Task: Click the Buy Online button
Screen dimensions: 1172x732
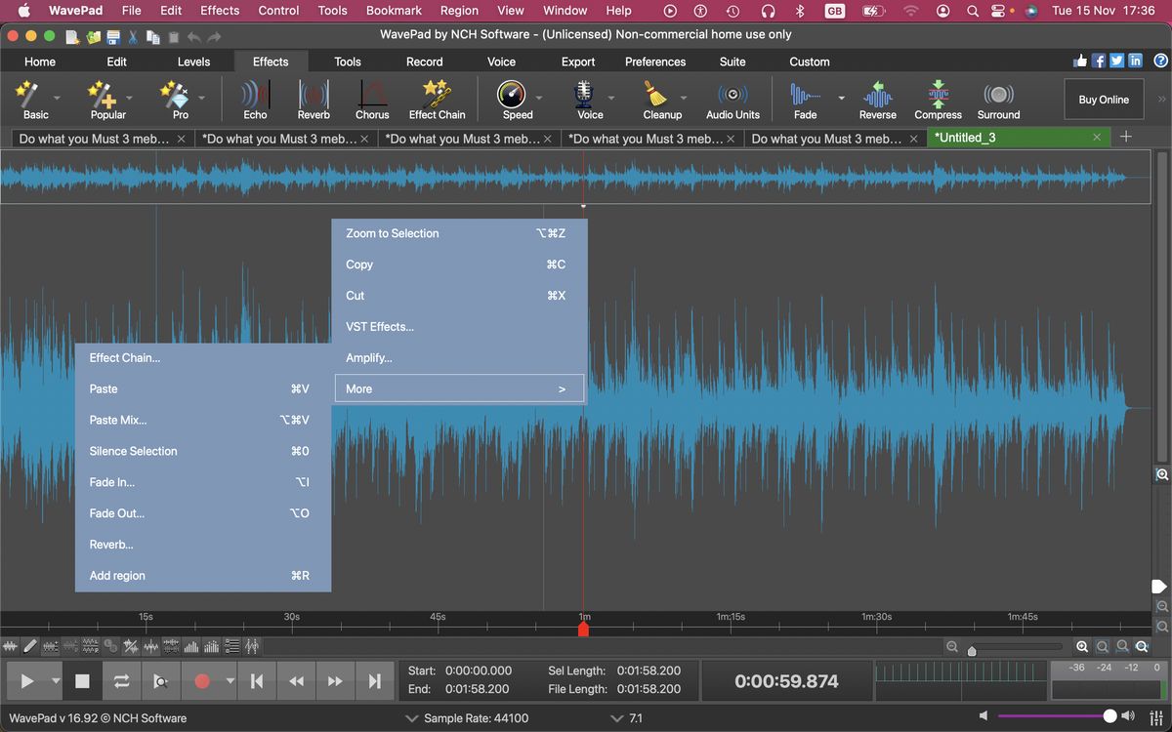Action: (x=1104, y=99)
